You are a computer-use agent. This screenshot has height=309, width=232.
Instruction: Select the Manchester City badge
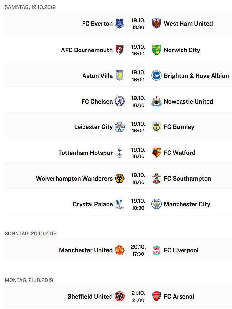pos(156,204)
